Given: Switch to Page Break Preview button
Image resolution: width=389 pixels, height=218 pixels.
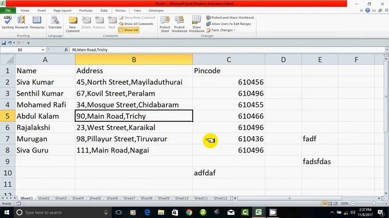Looking at the screenshot, I should (x=335, y=203).
